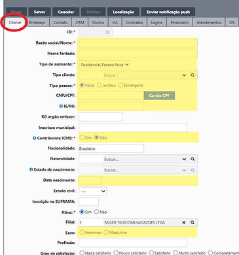Image resolution: width=239 pixels, height=255 pixels.
Task: Open the Contratos tab
Action: [134, 22]
